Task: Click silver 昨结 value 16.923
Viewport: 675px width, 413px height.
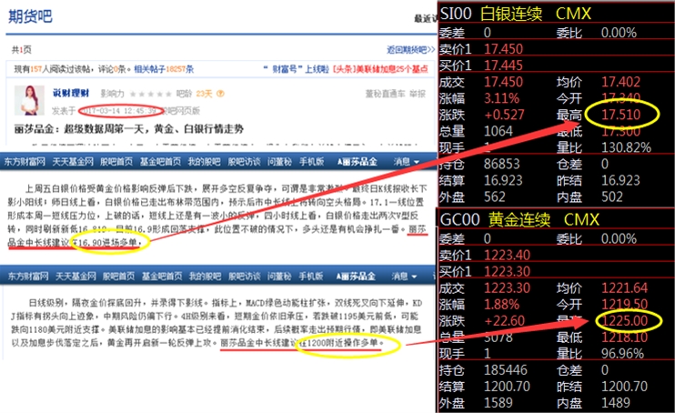Action: (x=620, y=180)
